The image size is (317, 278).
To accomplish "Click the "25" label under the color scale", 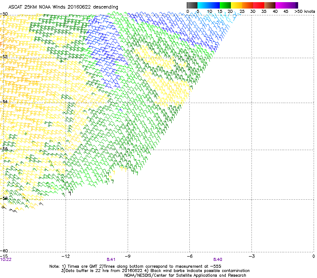I will pyautogui.click(x=242, y=12).
